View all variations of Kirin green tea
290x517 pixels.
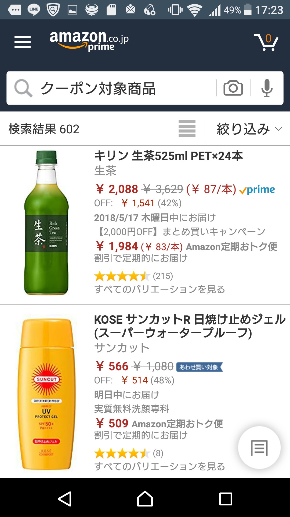pyautogui.click(x=160, y=289)
